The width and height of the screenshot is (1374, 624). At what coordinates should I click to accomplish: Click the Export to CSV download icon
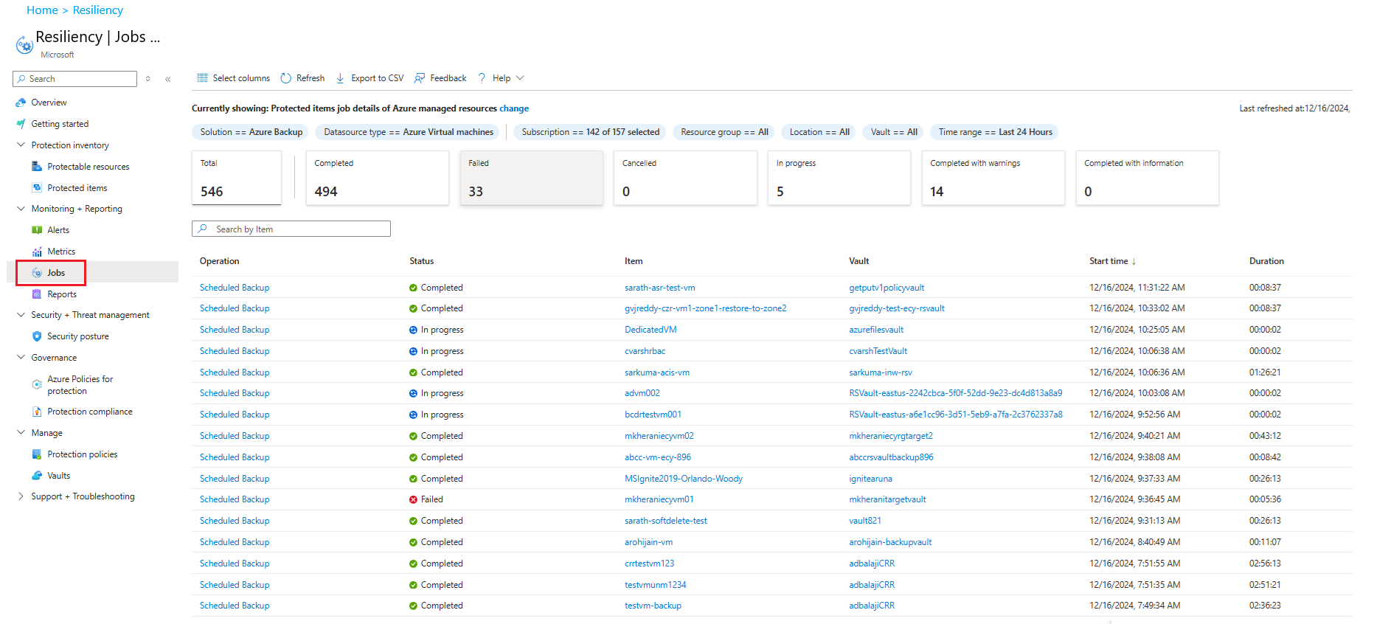340,78
